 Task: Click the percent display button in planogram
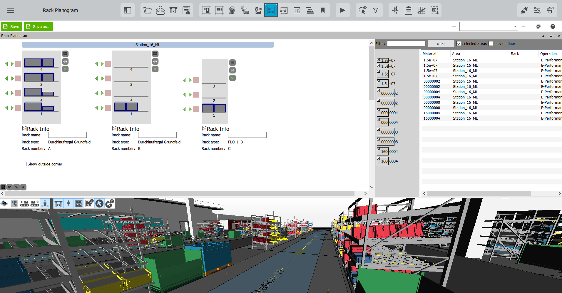click(16, 187)
